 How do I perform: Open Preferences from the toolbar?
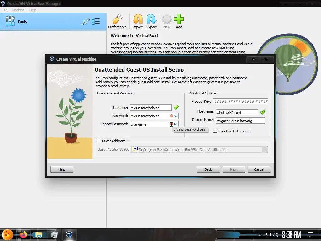point(117,22)
